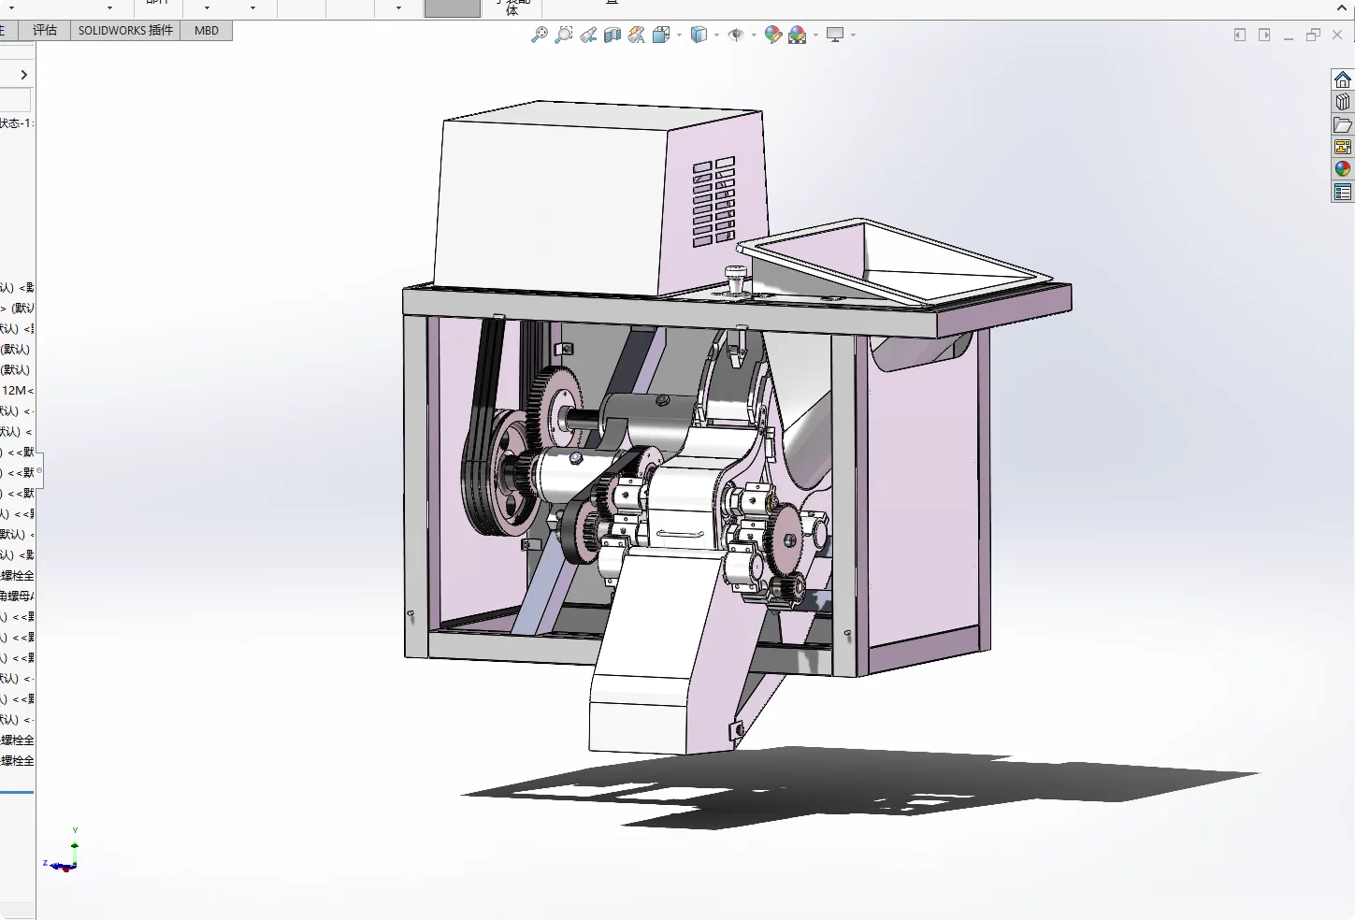Select the tree row containing 12M
The image size is (1355, 920).
[17, 390]
